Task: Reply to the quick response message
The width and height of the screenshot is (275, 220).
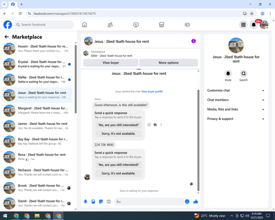Action: pyautogui.click(x=155, y=125)
